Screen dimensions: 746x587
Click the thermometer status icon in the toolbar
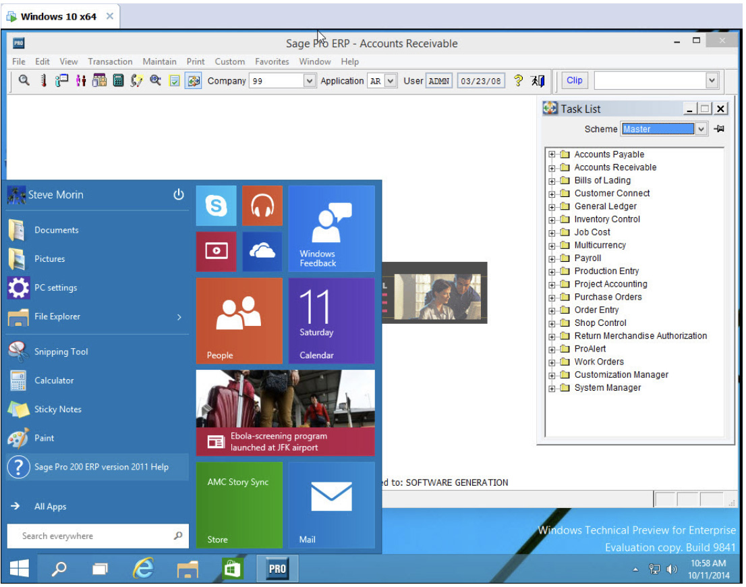tap(43, 81)
